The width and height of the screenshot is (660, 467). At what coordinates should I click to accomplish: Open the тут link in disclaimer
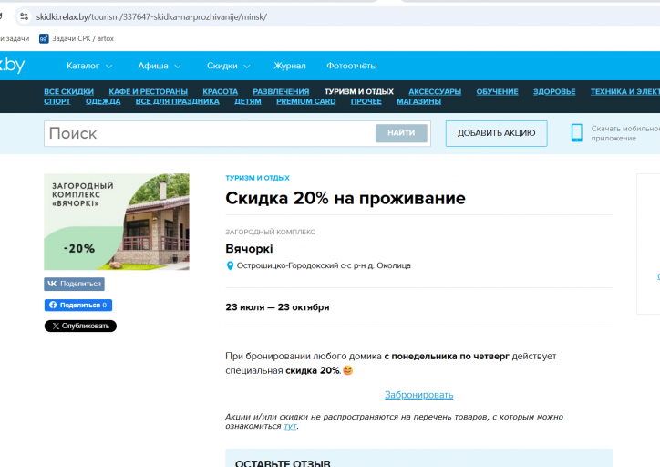pyautogui.click(x=290, y=426)
